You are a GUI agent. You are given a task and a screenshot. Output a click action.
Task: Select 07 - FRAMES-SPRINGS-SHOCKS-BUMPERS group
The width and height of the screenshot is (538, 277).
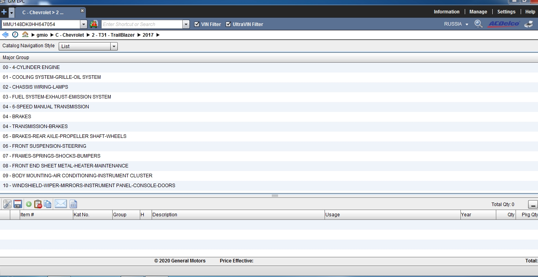(x=269, y=156)
